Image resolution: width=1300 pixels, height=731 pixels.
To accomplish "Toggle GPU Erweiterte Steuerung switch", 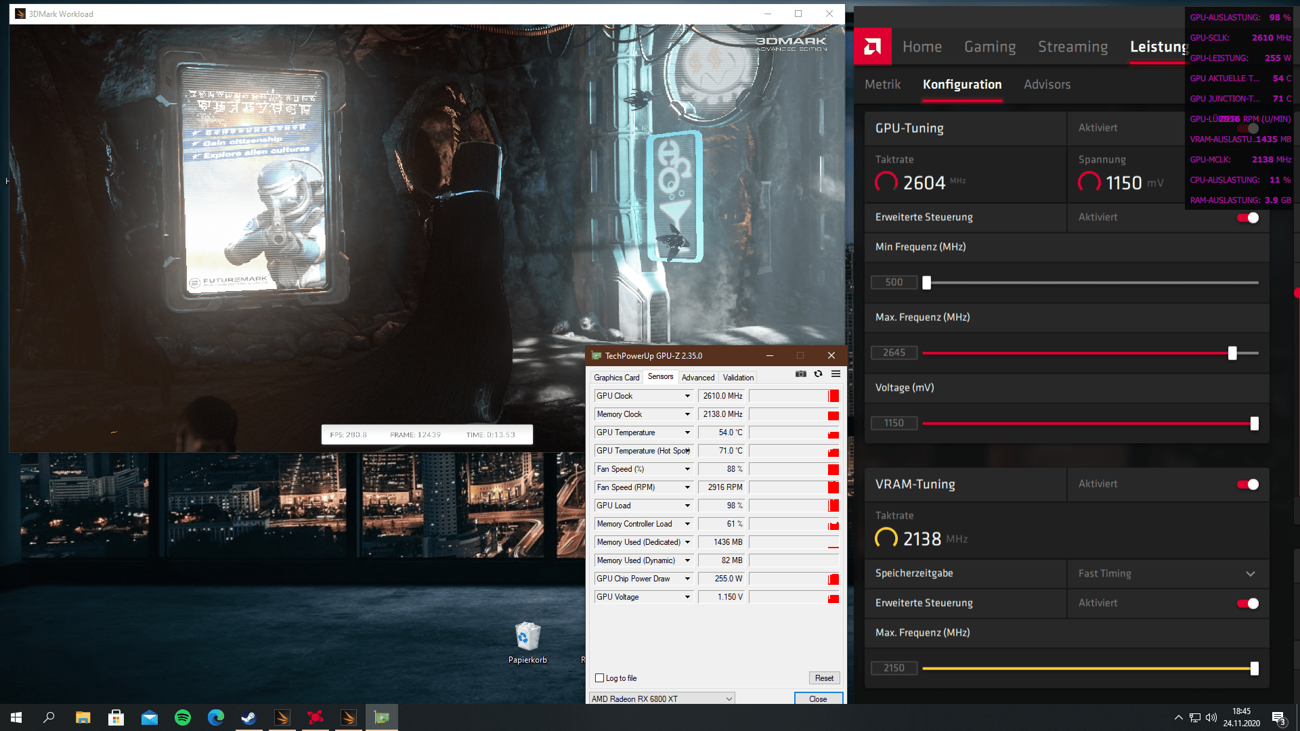I will 1248,217.
